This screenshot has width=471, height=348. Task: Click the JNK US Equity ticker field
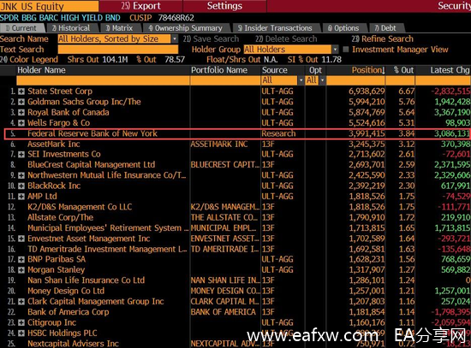(x=49, y=6)
